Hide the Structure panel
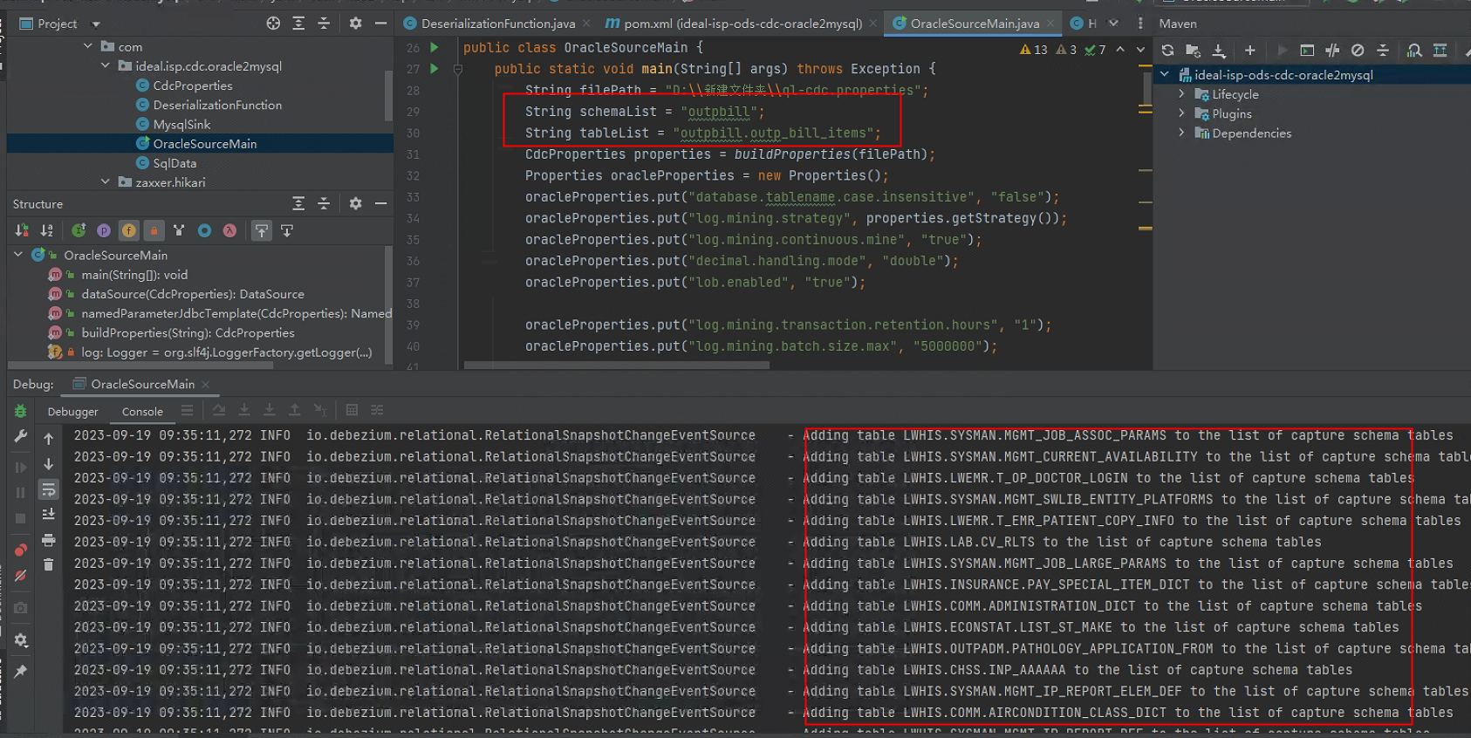Image resolution: width=1471 pixels, height=738 pixels. click(x=380, y=203)
